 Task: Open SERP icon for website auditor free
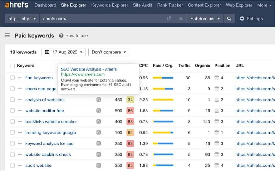click(x=99, y=111)
